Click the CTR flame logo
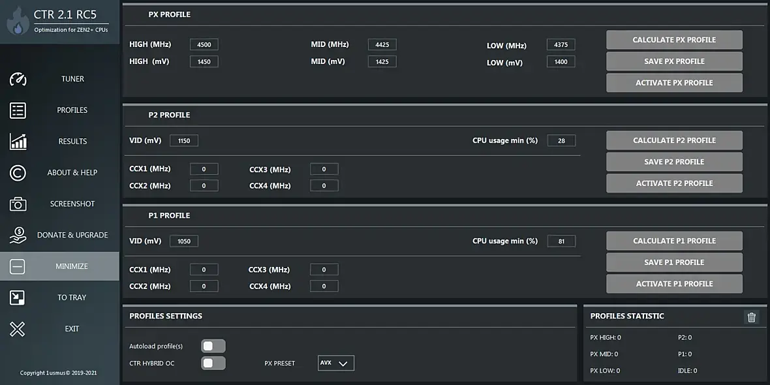The height and width of the screenshot is (385, 770). click(x=18, y=22)
